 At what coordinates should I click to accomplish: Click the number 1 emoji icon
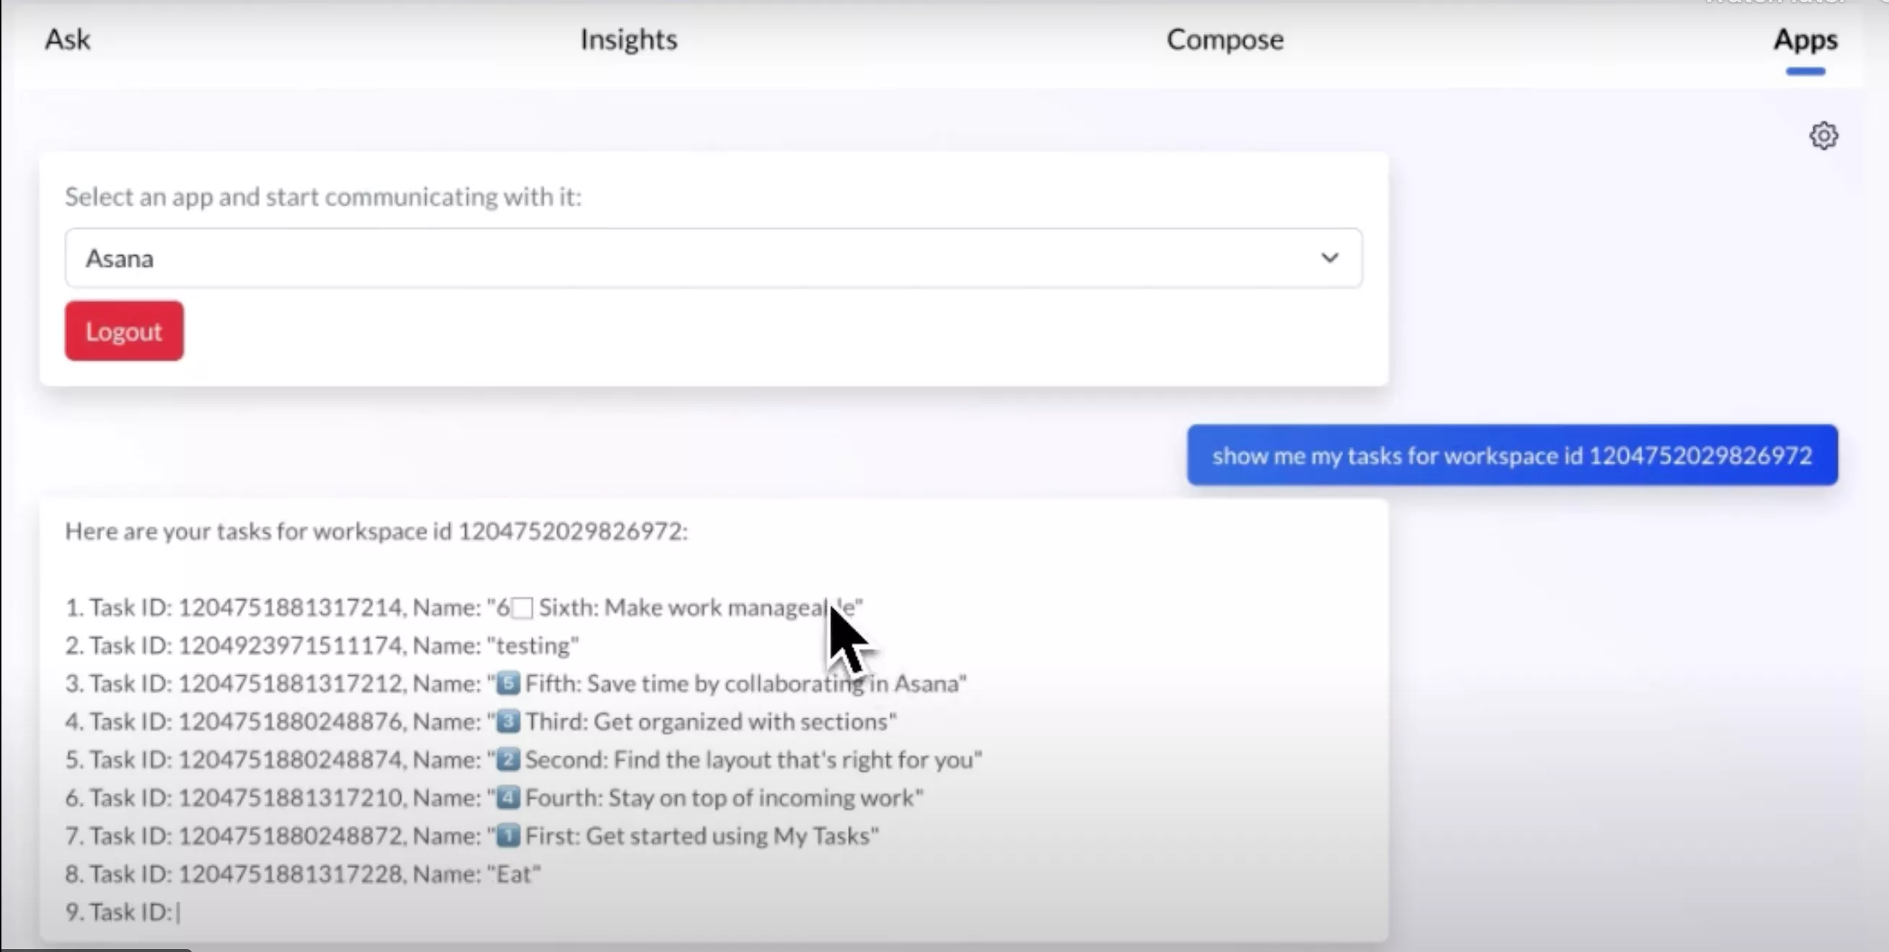(508, 836)
